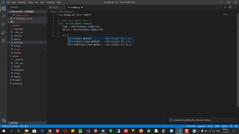Image resolution: width=239 pixels, height=134 pixels.
Task: Open the Explorer view in activity bar
Action: coord(3,8)
